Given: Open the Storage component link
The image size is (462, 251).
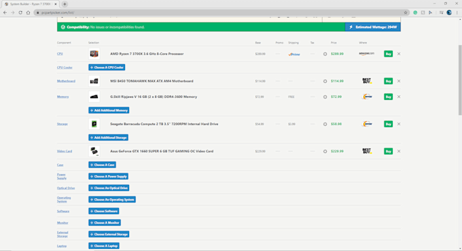Looking at the screenshot, I should point(63,124).
